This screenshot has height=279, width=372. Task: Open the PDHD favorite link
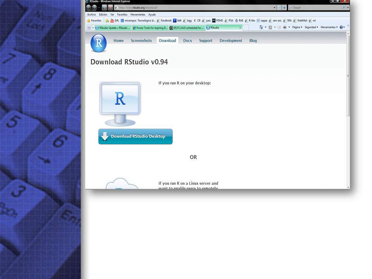coord(217,21)
